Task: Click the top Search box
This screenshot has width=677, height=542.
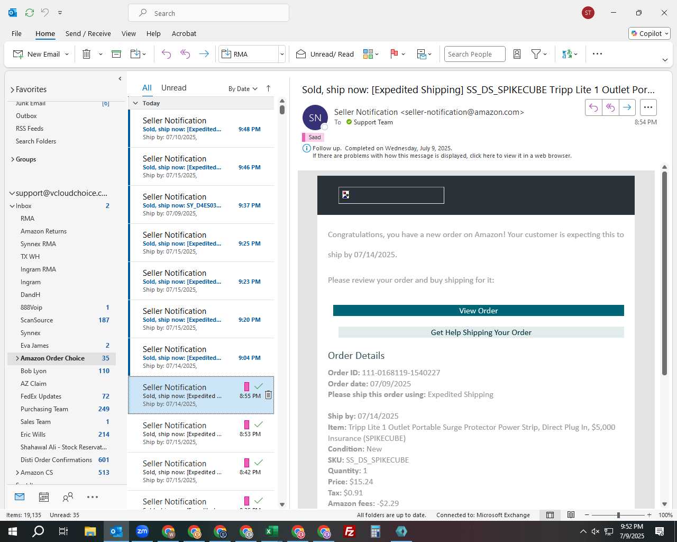Action: point(208,13)
